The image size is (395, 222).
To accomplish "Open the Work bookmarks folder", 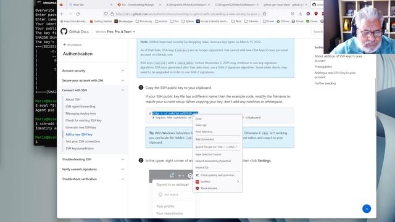I will [236, 22].
